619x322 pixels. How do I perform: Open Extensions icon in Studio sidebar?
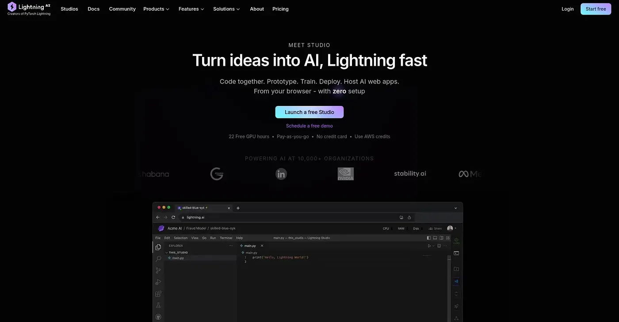[158, 294]
